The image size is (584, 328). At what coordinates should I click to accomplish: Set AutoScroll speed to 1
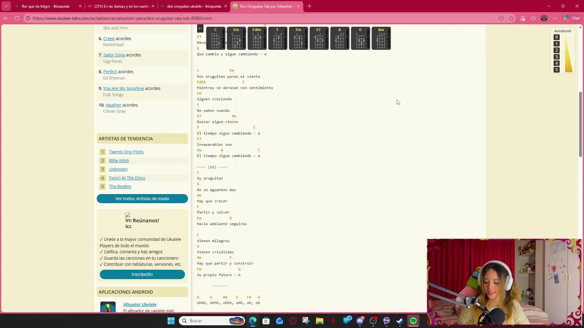tap(556, 44)
